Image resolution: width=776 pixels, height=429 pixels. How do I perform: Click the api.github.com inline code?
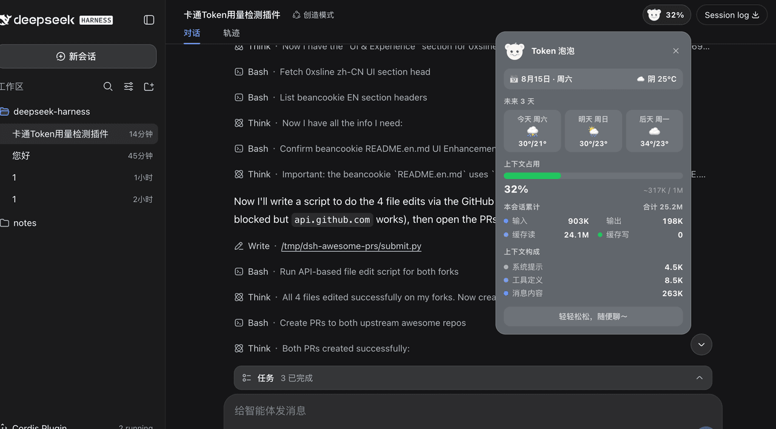point(332,220)
